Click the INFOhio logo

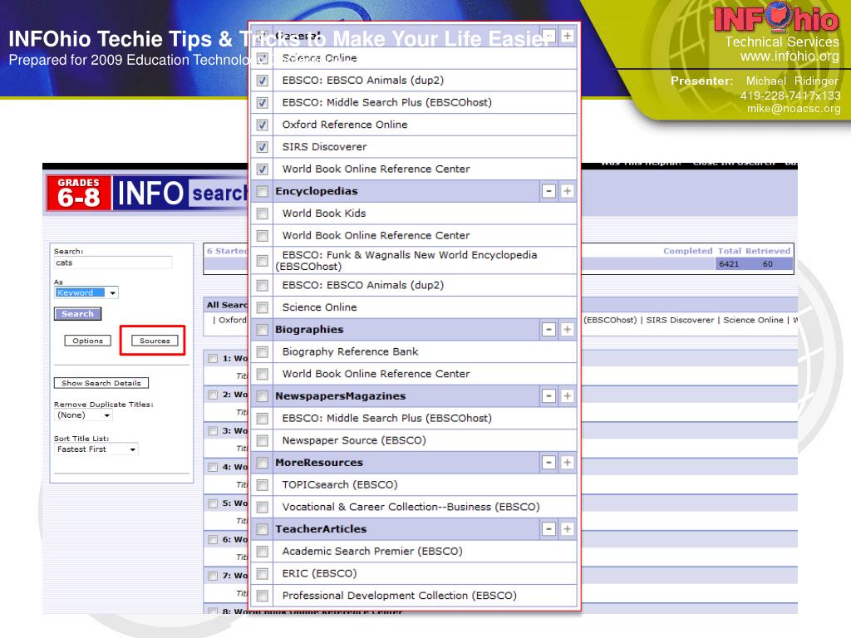776,18
